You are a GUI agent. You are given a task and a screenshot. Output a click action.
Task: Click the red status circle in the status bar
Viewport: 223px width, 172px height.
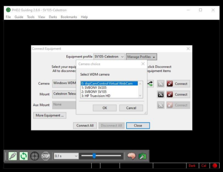[x=215, y=166]
